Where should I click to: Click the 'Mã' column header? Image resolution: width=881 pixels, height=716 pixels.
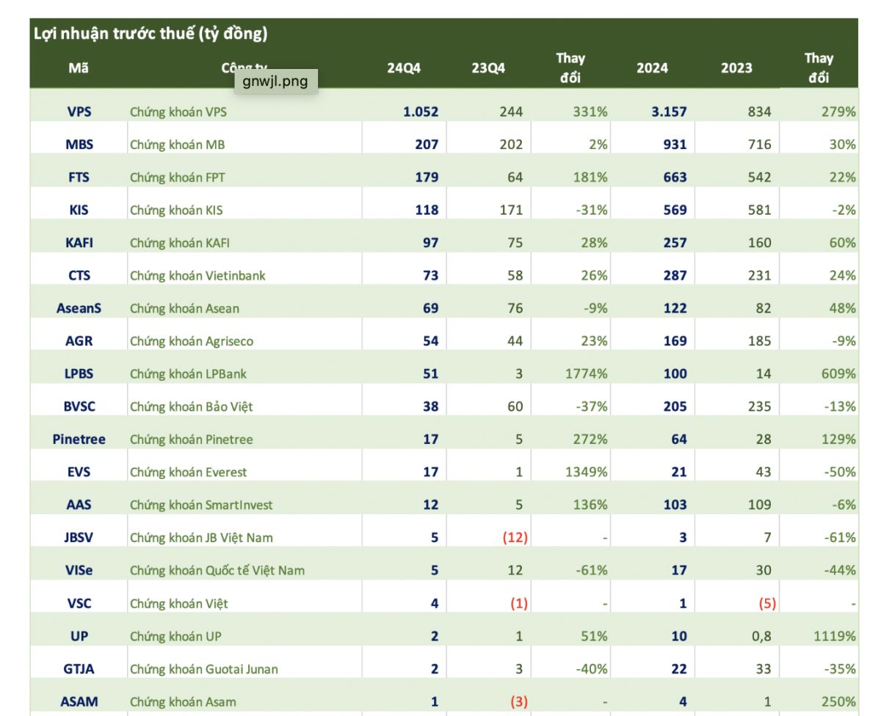coord(79,67)
